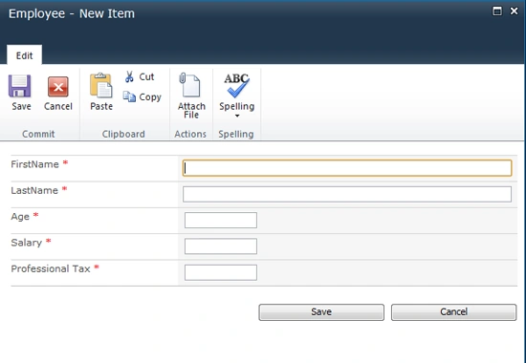Select the Age input box
The height and width of the screenshot is (363, 526).
(221, 221)
